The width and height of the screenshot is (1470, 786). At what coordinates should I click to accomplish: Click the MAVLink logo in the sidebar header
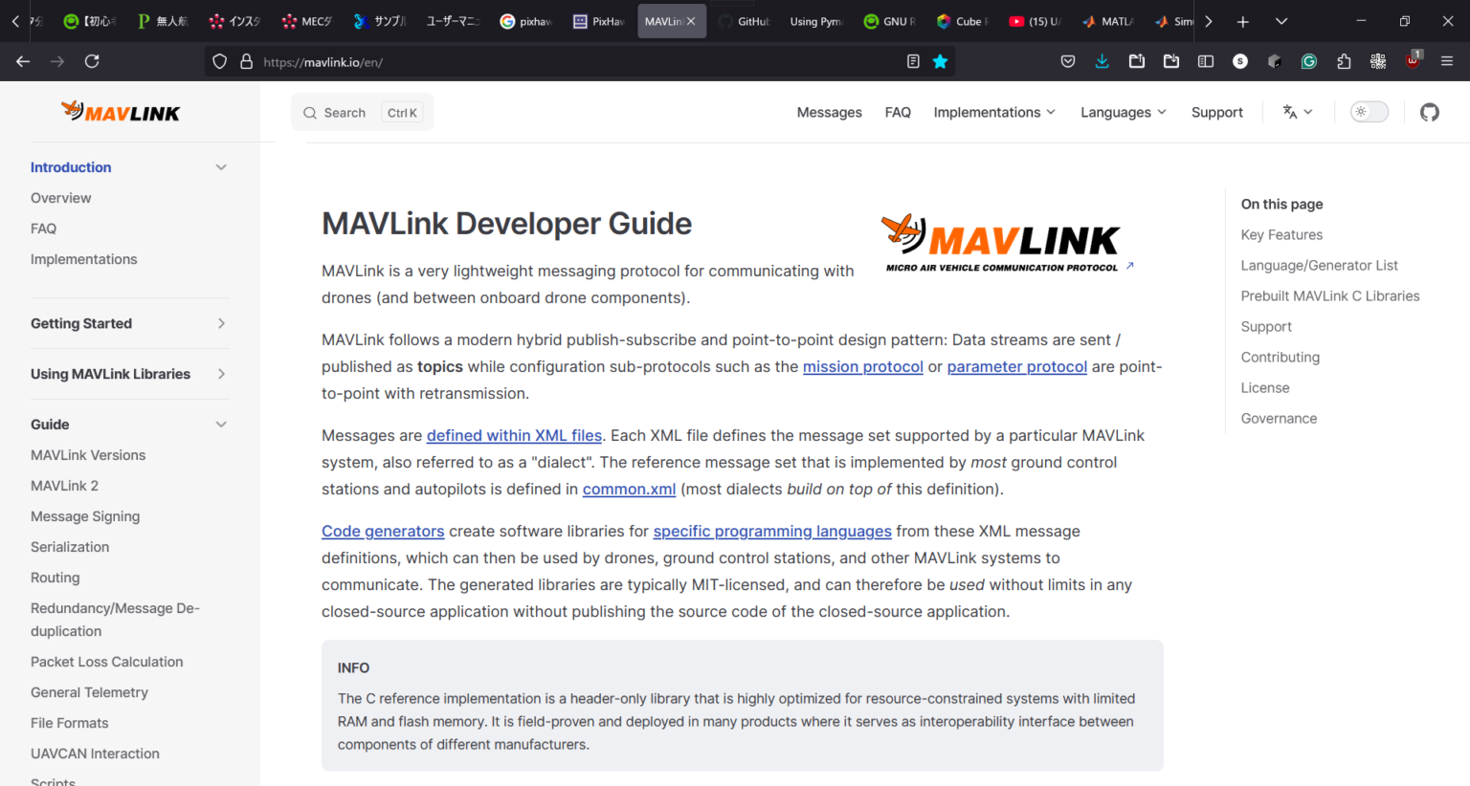pos(121,111)
